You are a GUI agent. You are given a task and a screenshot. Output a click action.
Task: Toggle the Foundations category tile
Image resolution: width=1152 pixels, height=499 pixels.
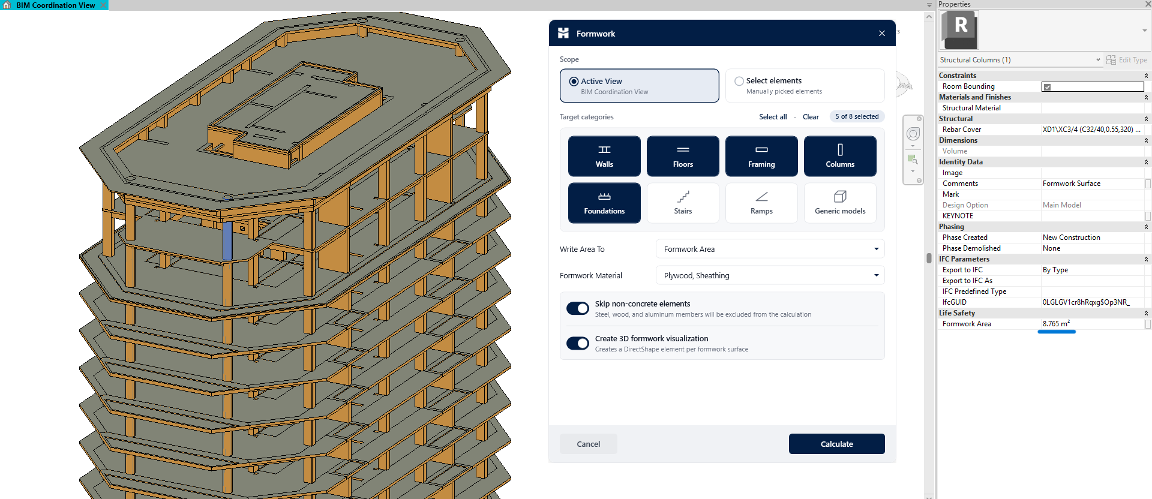coord(604,203)
